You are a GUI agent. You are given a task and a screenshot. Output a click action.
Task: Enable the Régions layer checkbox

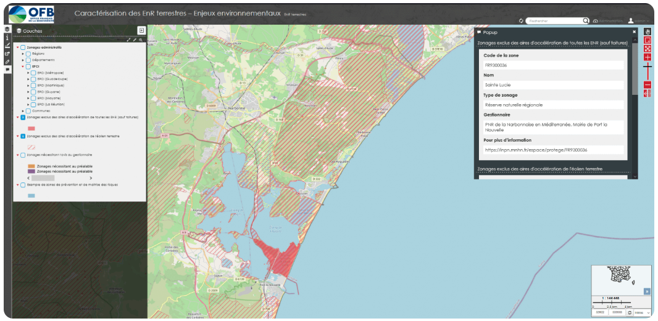click(29, 54)
